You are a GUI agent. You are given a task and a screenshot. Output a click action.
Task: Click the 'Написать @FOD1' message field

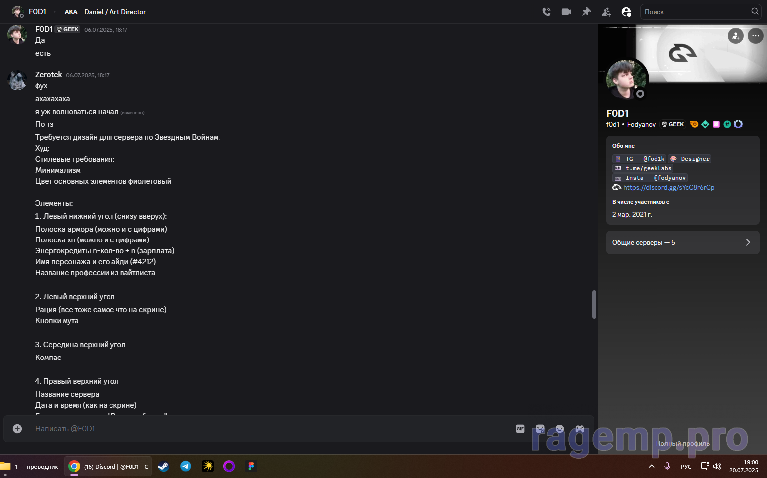[271, 429]
